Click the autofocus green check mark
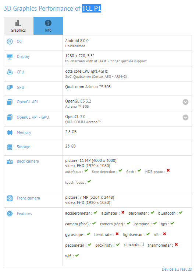This screenshot has height=274, width=196. (86, 170)
